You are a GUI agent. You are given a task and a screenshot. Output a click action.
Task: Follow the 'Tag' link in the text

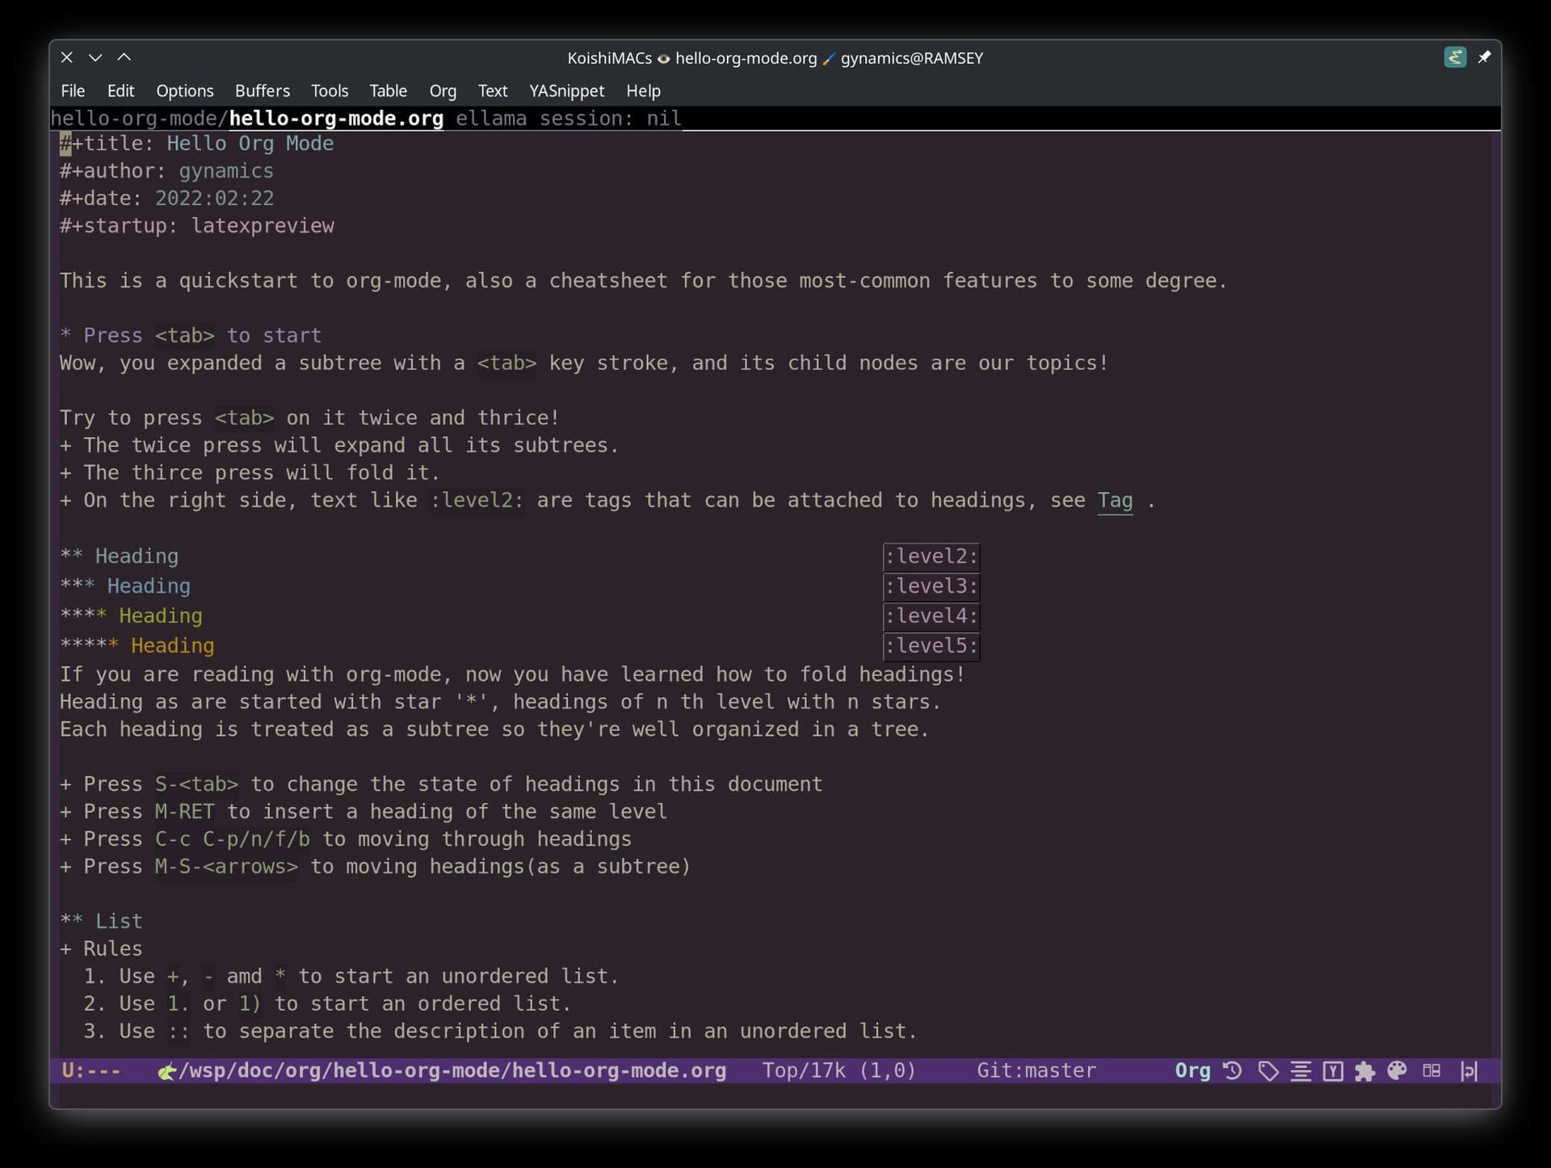pyautogui.click(x=1115, y=501)
